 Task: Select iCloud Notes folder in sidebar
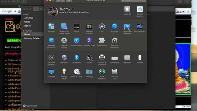(27, 22)
